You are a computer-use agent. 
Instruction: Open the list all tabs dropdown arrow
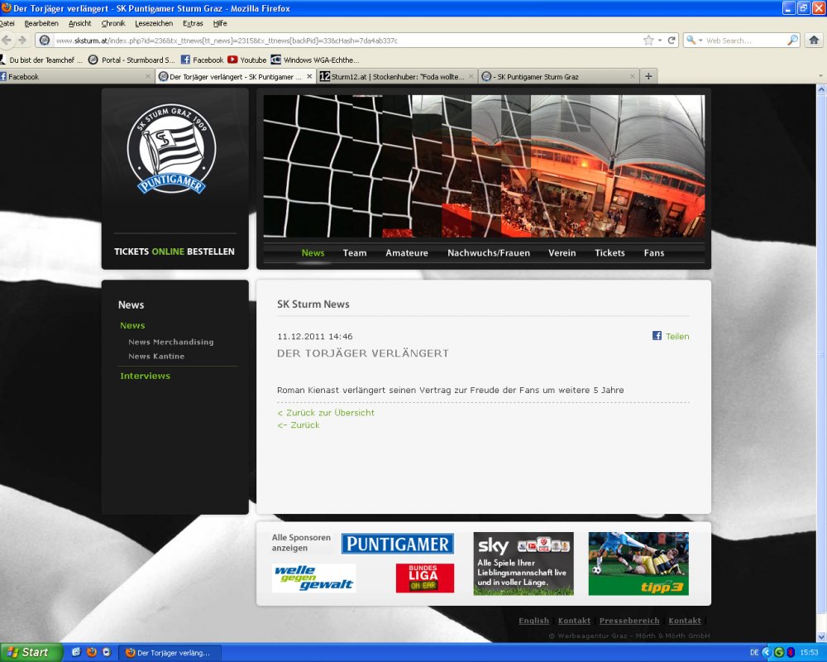click(x=820, y=77)
